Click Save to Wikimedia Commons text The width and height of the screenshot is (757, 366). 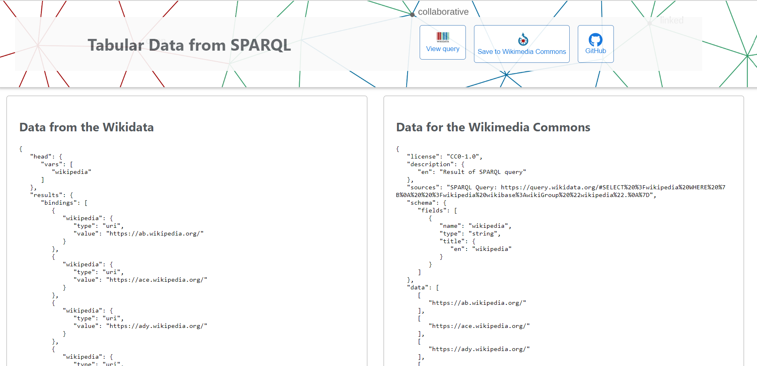coord(522,51)
